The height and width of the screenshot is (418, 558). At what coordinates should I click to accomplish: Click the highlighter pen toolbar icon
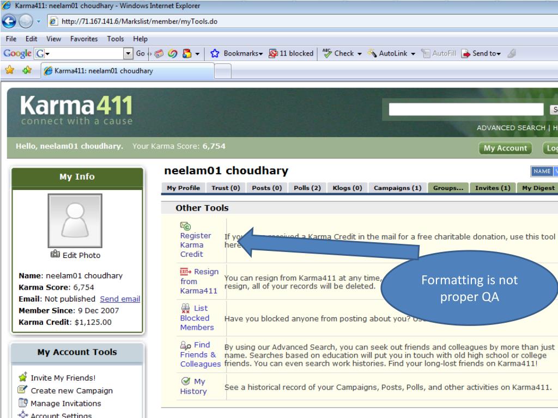tap(512, 53)
